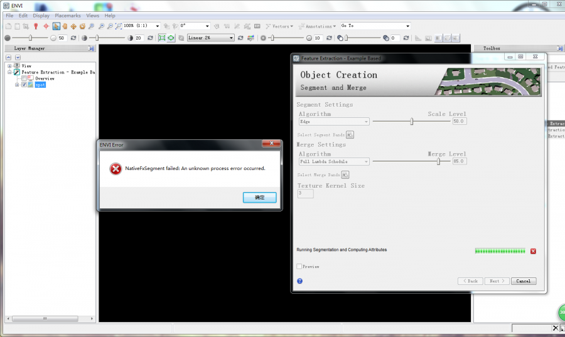Image resolution: width=565 pixels, height=337 pixels.
Task: Select the red pushpin placemark icon
Action: pyautogui.click(x=36, y=26)
